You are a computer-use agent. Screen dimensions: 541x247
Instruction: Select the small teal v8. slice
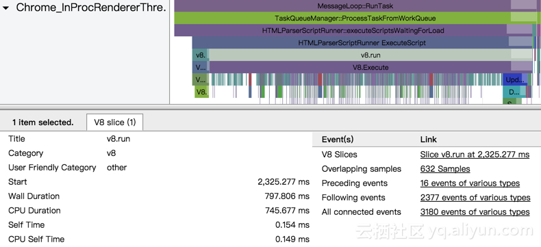[201, 55]
